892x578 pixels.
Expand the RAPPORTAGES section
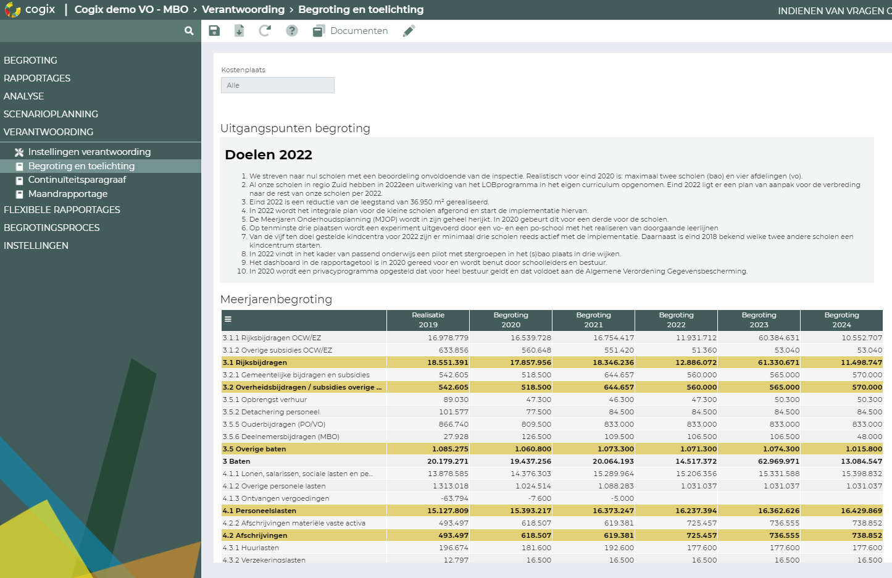(x=37, y=78)
